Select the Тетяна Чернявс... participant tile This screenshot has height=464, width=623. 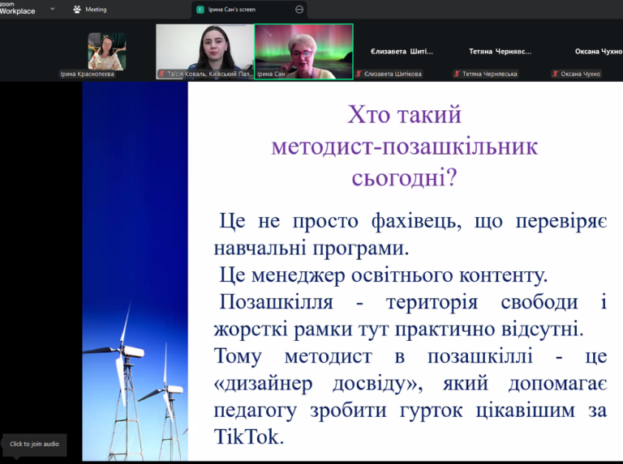coord(500,51)
